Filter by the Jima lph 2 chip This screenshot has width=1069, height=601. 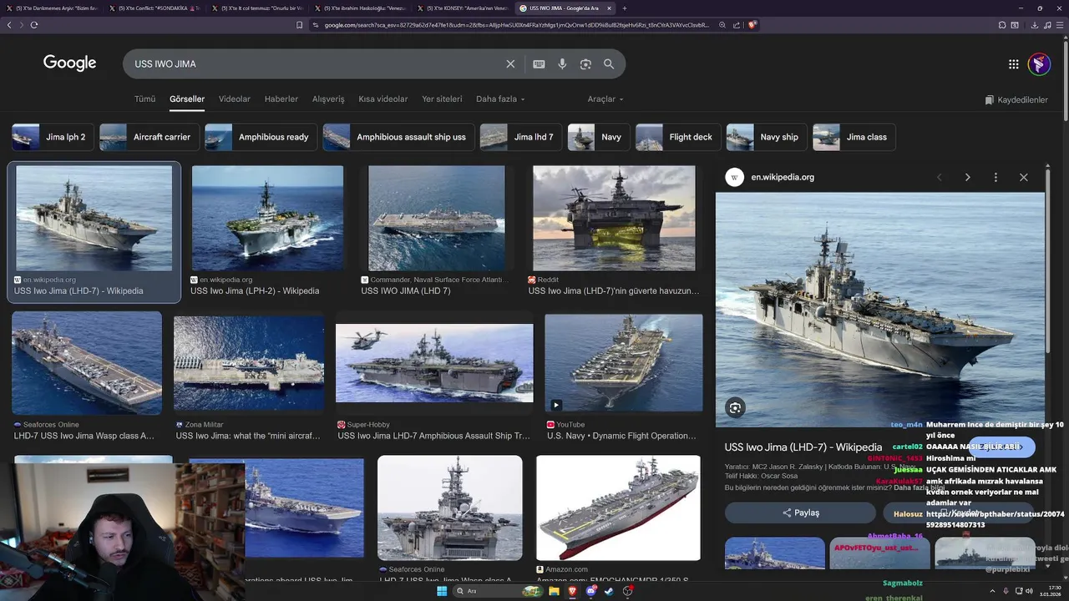tap(53, 137)
